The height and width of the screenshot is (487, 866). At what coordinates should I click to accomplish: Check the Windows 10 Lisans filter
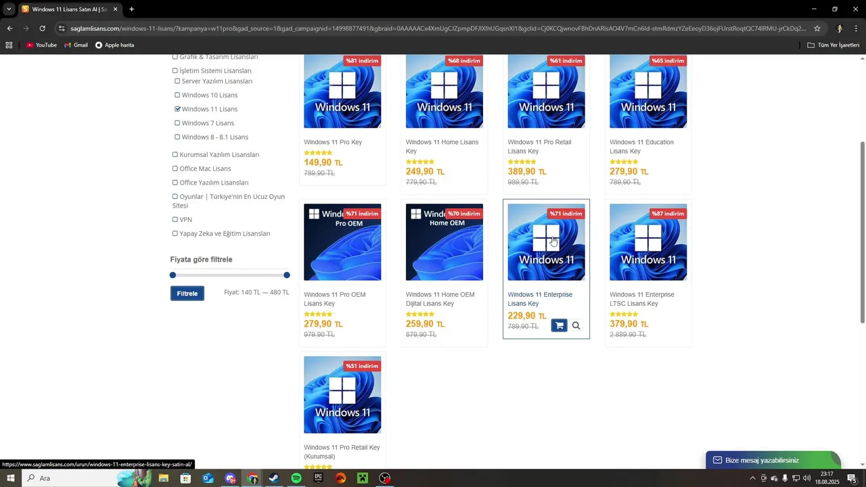click(177, 95)
